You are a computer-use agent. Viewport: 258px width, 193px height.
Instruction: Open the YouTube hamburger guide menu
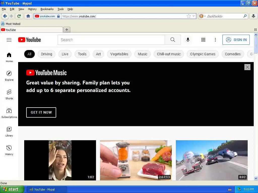tap(9, 40)
